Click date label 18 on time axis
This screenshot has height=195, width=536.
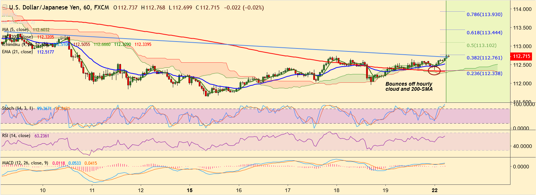(337, 190)
